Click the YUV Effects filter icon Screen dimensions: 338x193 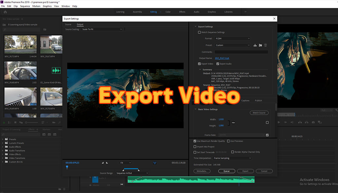click(55, 134)
